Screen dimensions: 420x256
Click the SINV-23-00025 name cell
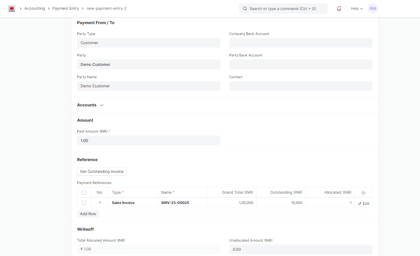point(182,203)
